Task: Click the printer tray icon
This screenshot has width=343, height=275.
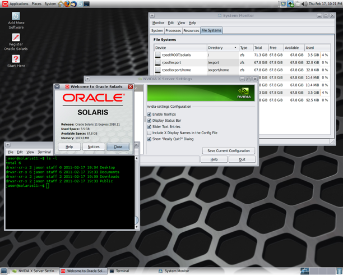Action: click(x=298, y=4)
